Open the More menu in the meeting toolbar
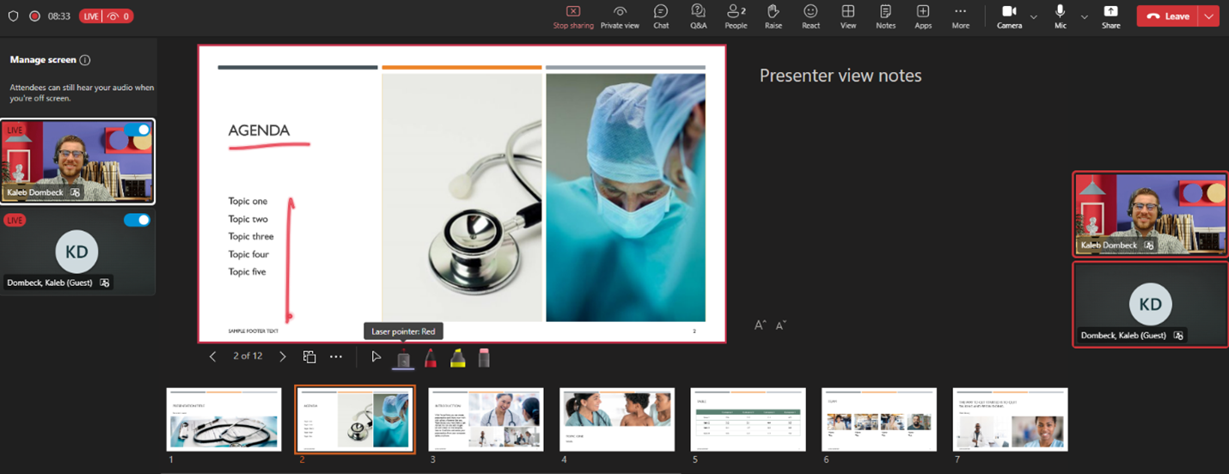The image size is (1229, 474). [960, 12]
